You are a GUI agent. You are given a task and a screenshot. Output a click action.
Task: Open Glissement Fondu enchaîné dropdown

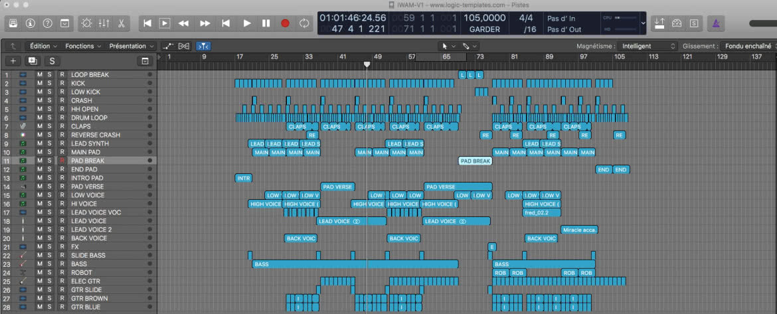tap(748, 46)
